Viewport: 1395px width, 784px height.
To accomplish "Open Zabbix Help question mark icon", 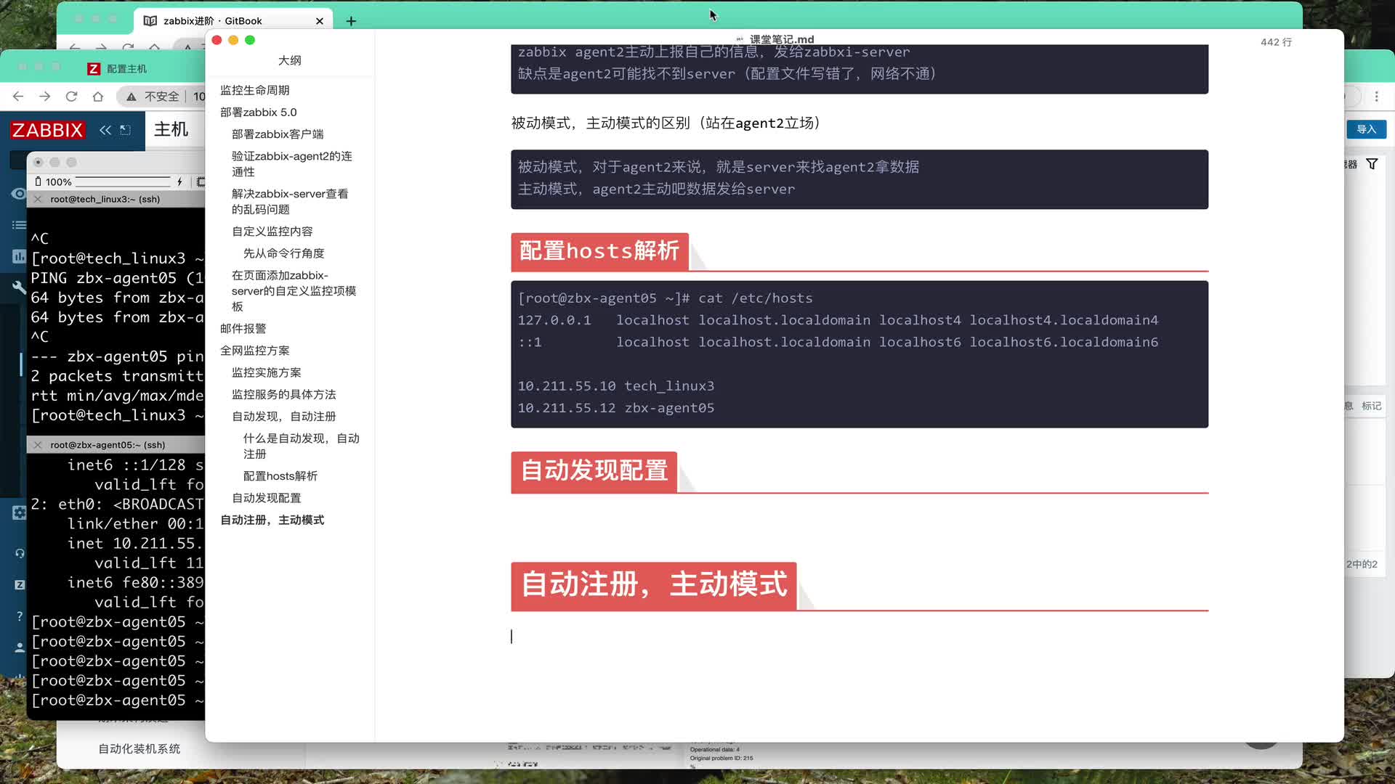I will coord(20,616).
